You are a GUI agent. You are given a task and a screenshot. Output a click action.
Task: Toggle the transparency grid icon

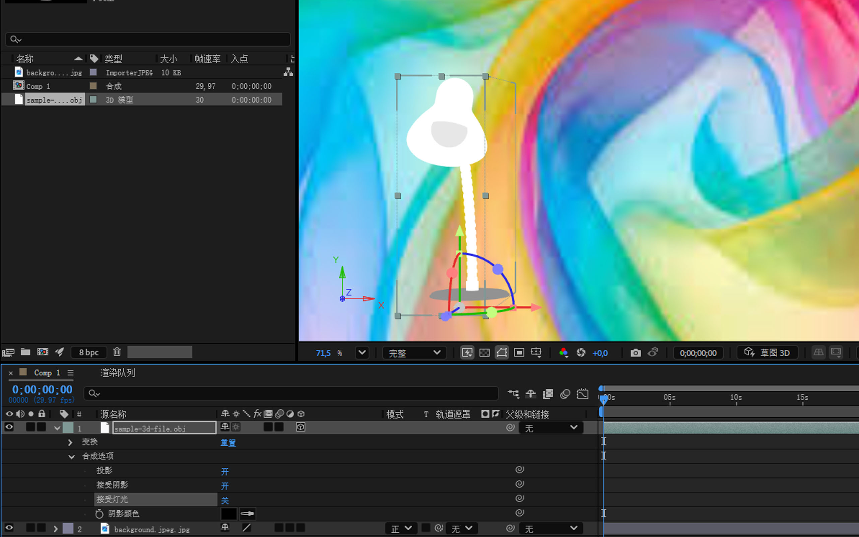click(x=484, y=353)
